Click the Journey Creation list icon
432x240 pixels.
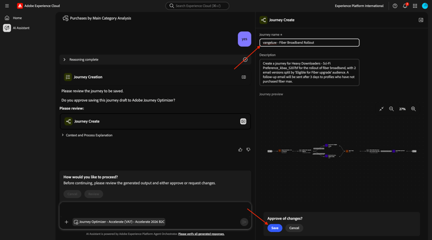pos(68,77)
